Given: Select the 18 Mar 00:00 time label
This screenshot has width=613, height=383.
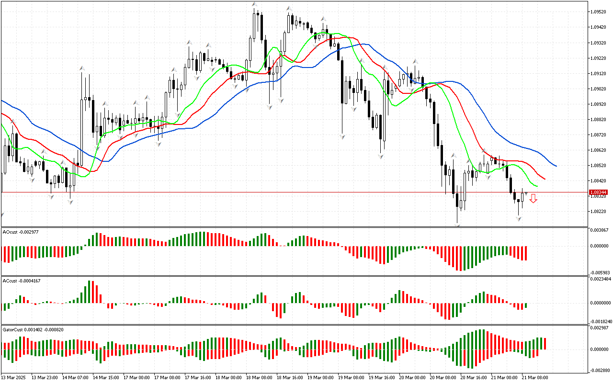Looking at the screenshot, I should pos(228,377).
